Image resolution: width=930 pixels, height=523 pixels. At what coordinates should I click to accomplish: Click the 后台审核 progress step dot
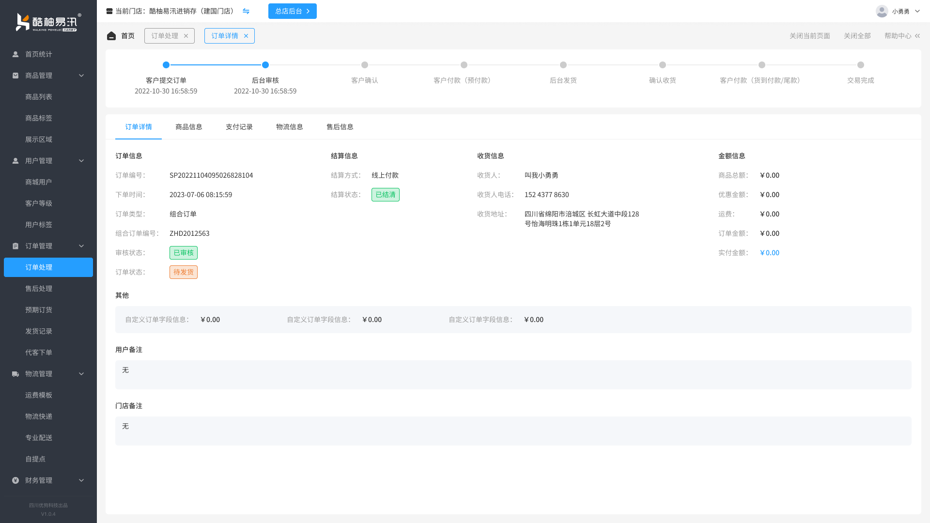265,65
